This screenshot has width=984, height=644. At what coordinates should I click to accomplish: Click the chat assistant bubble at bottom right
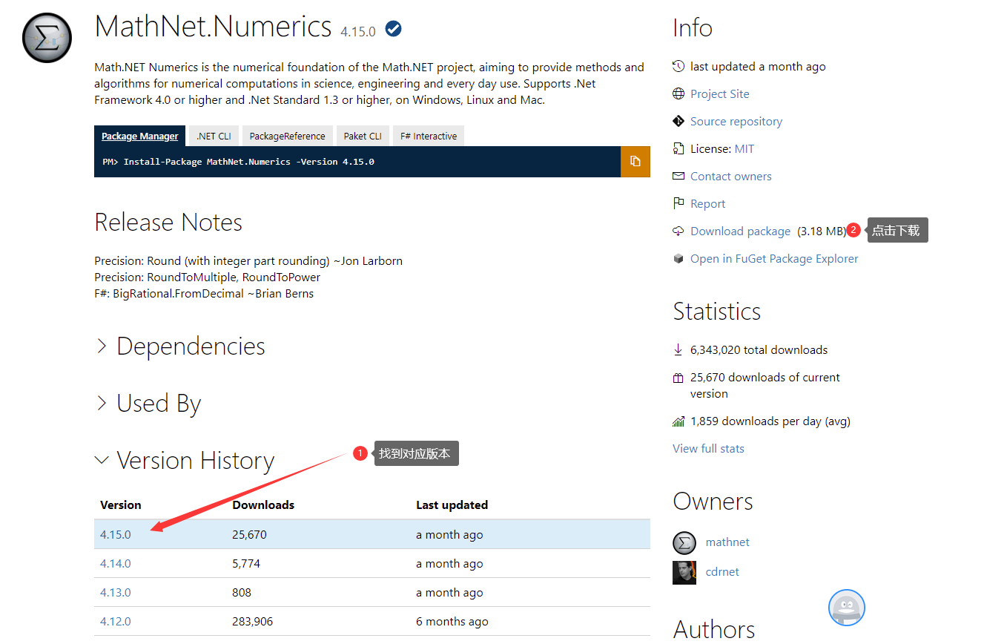846,608
